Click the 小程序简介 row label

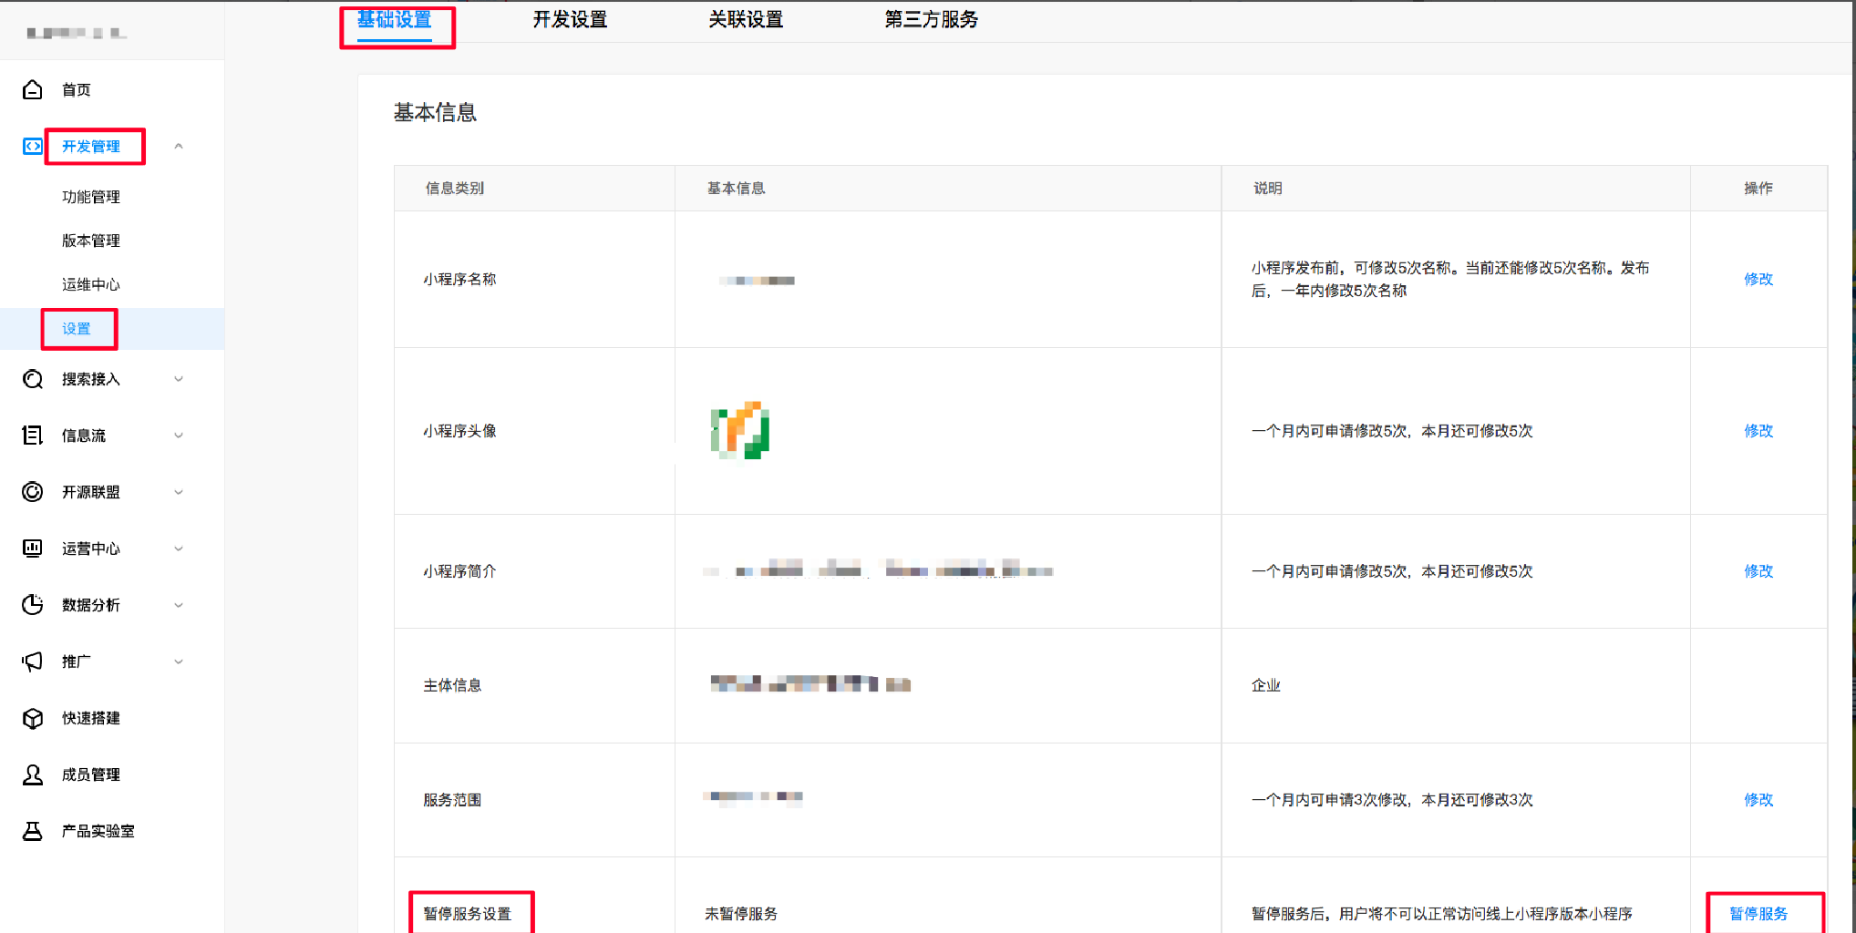[459, 570]
